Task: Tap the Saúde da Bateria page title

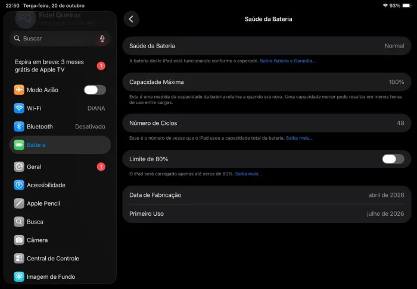Action: tap(268, 19)
